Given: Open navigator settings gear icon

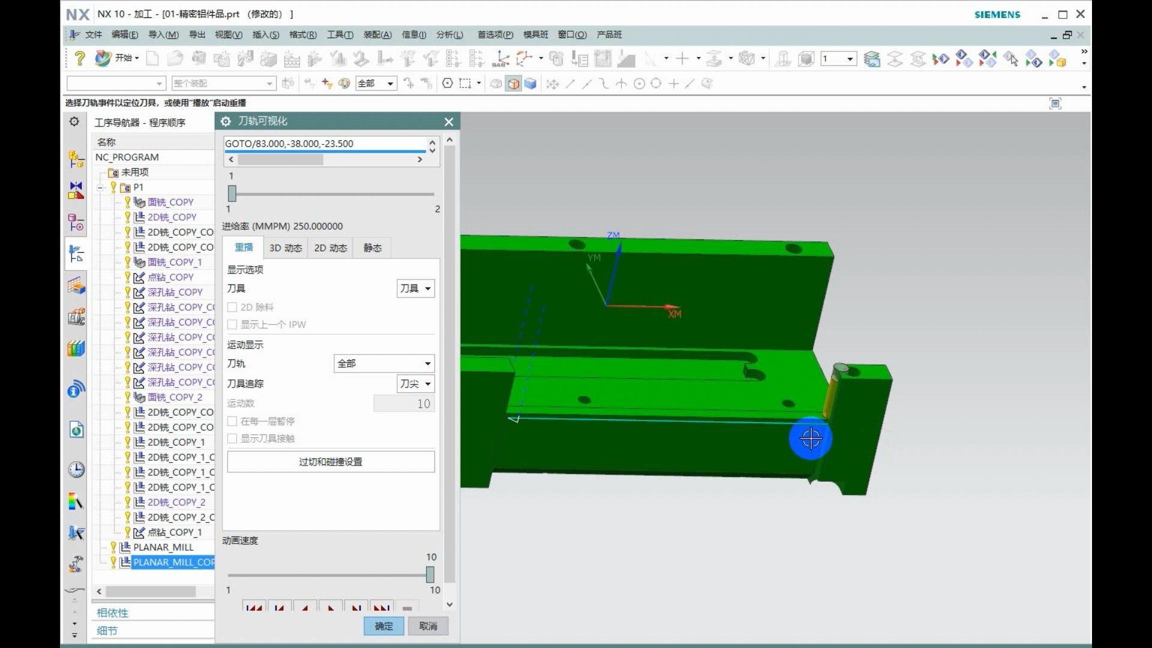Looking at the screenshot, I should 74,122.
